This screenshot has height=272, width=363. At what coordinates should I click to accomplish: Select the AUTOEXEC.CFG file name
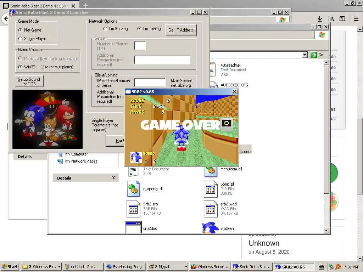(234, 85)
